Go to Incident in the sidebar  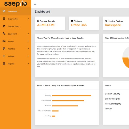tap(15, 56)
